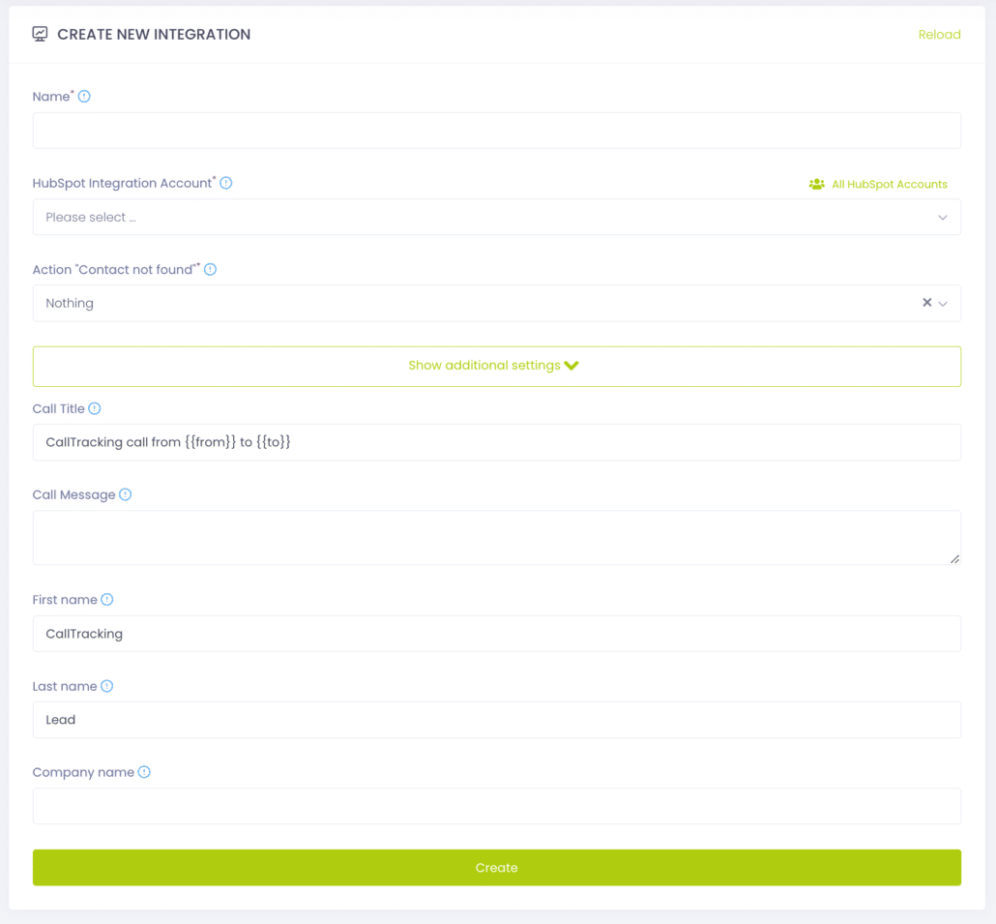Click the info icon beside Call Message
996x924 pixels.
pos(125,494)
